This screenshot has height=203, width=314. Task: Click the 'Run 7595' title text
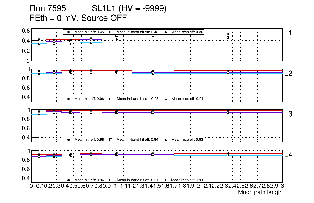click(48, 9)
